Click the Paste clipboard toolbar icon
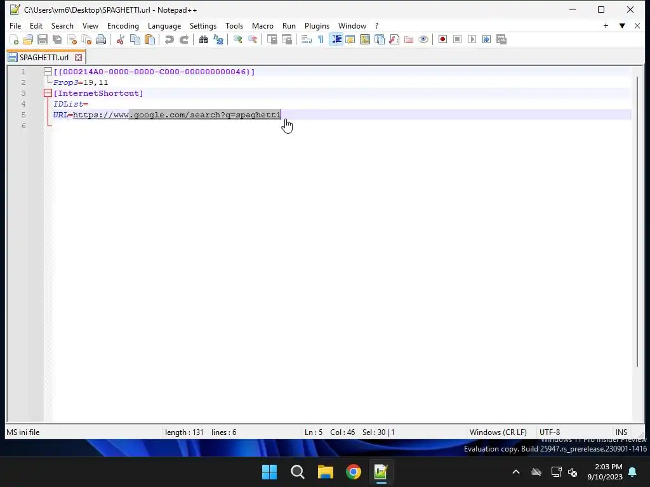650x487 pixels. pos(150,39)
